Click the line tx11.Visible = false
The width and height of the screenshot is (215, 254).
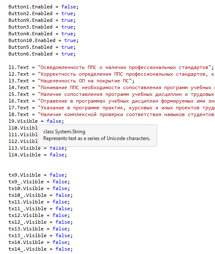[x=39, y=202]
